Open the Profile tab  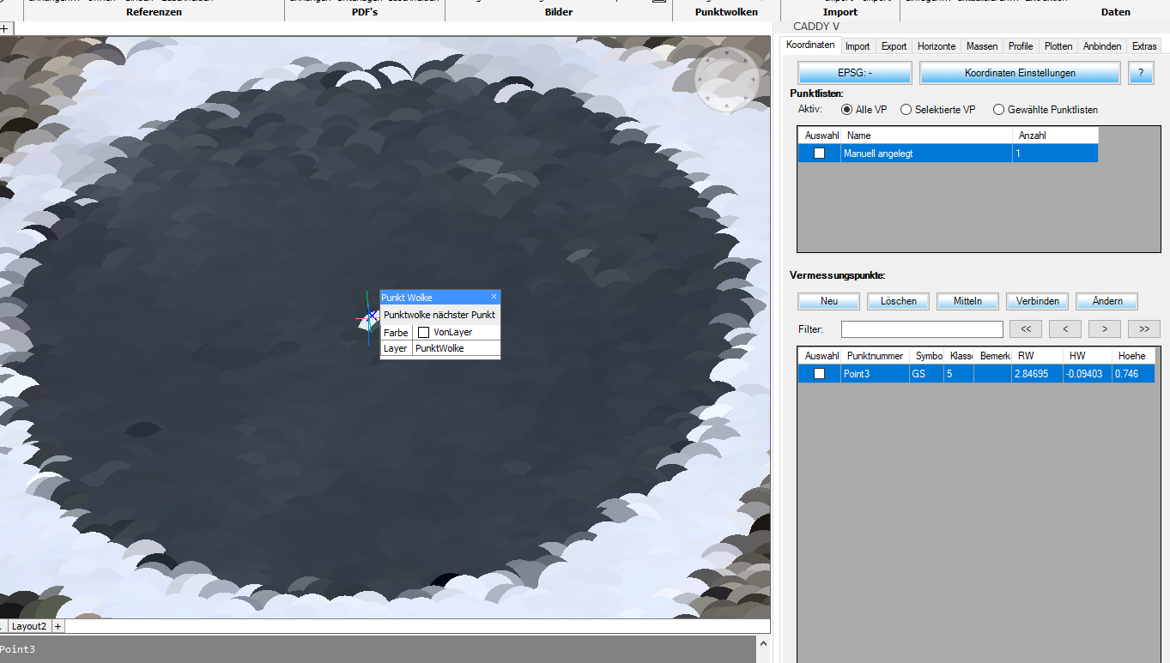pyautogui.click(x=1021, y=46)
